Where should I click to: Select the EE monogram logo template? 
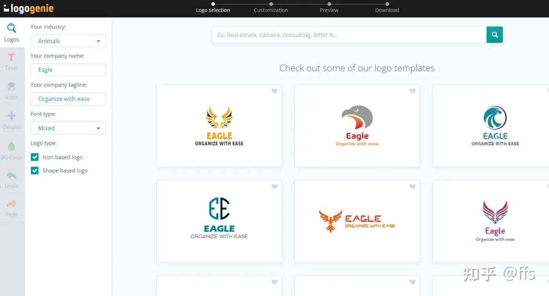[219, 222]
